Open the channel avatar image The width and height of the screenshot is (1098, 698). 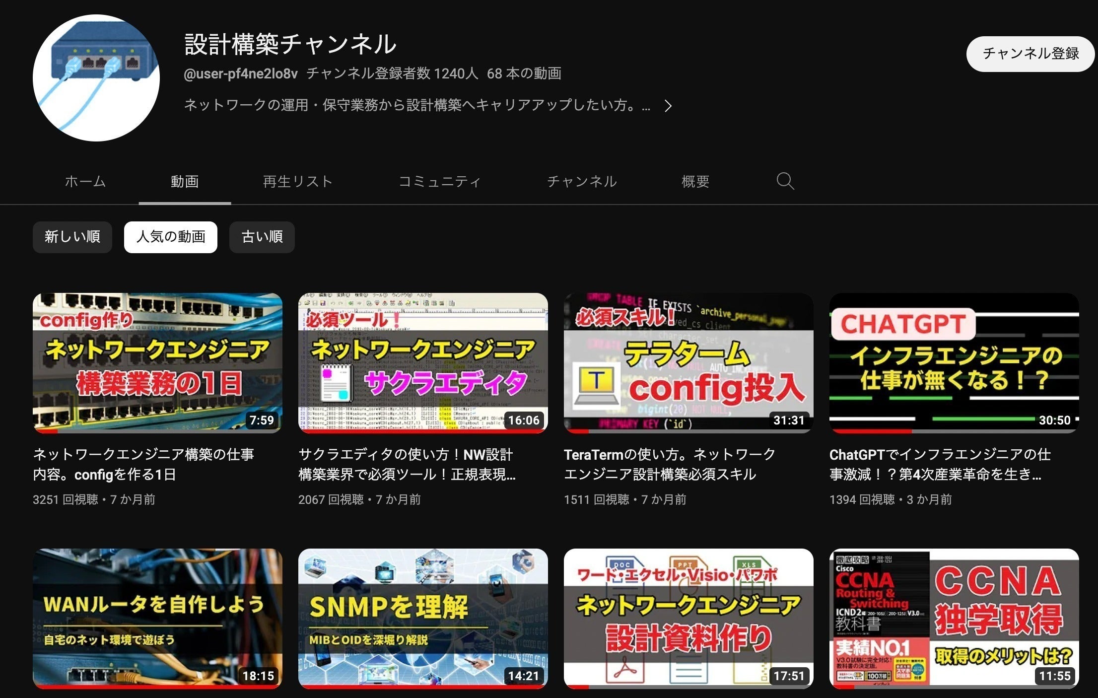[x=96, y=78]
